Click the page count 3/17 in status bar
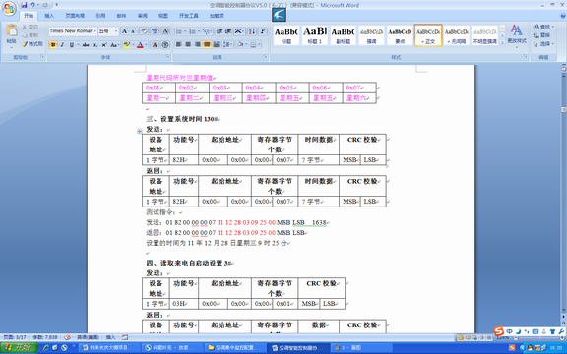The width and height of the screenshot is (567, 354). [15, 337]
